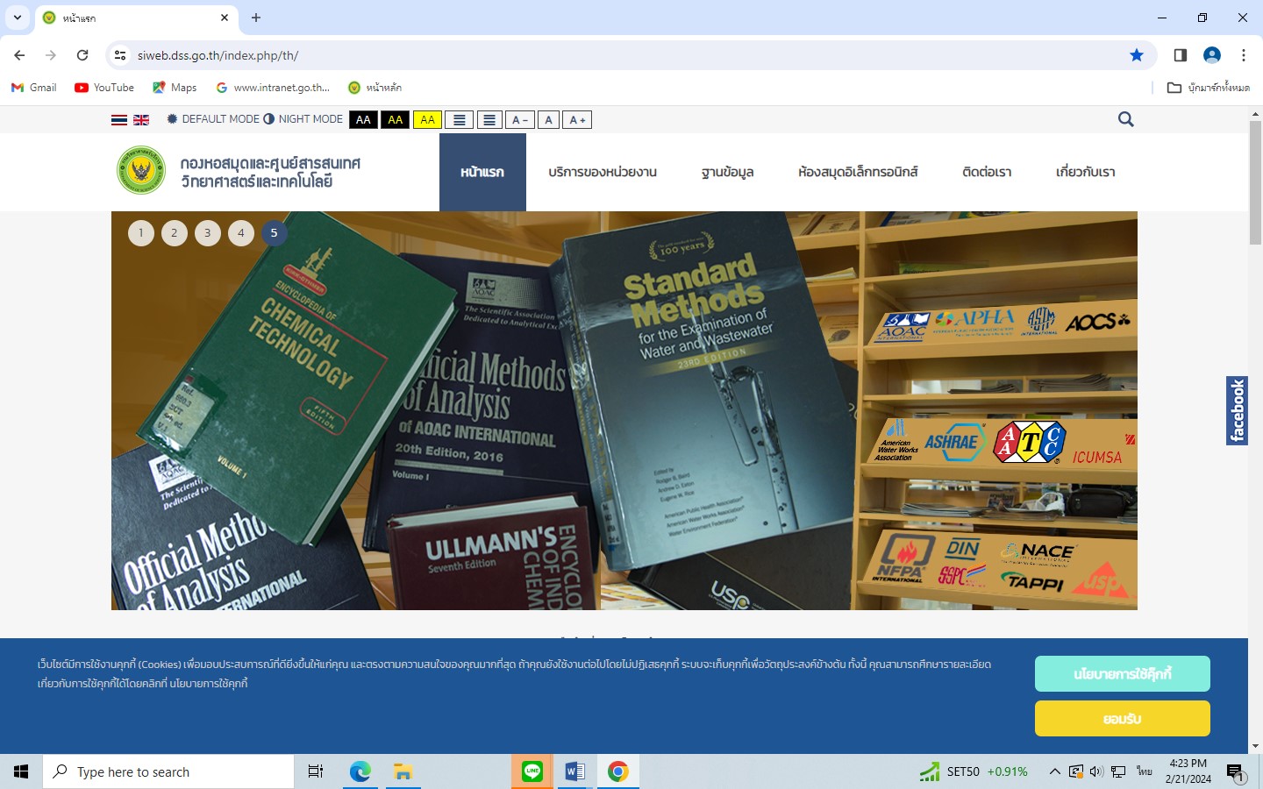Open the Facebook side tab

(x=1237, y=410)
